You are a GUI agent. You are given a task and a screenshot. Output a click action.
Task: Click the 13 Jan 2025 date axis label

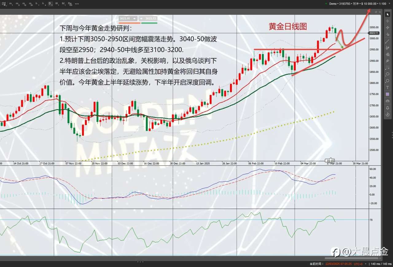pos(203,163)
